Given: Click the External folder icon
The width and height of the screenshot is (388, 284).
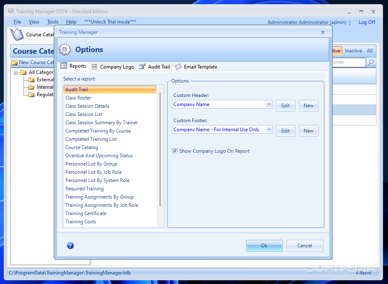Looking at the screenshot, I should pos(31,80).
